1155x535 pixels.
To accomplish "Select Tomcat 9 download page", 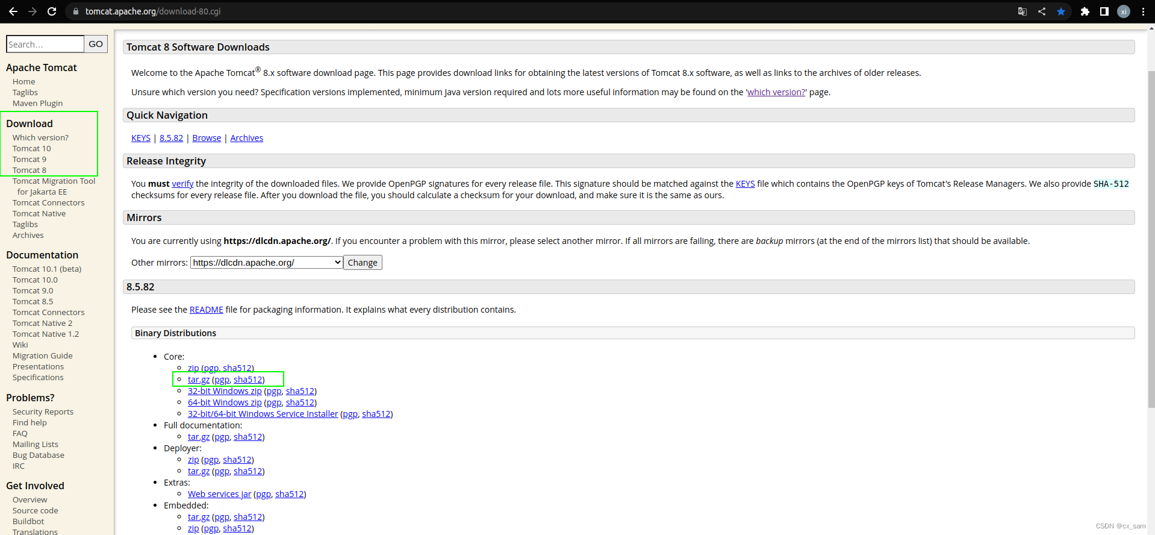I will [x=30, y=159].
